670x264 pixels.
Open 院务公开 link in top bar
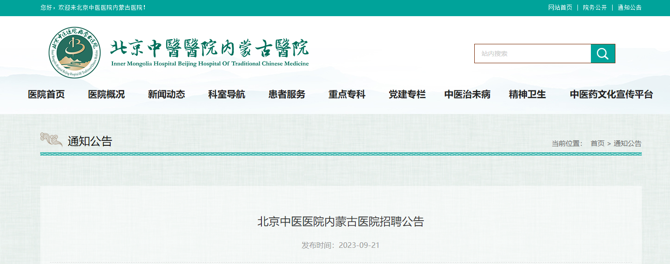[595, 7]
